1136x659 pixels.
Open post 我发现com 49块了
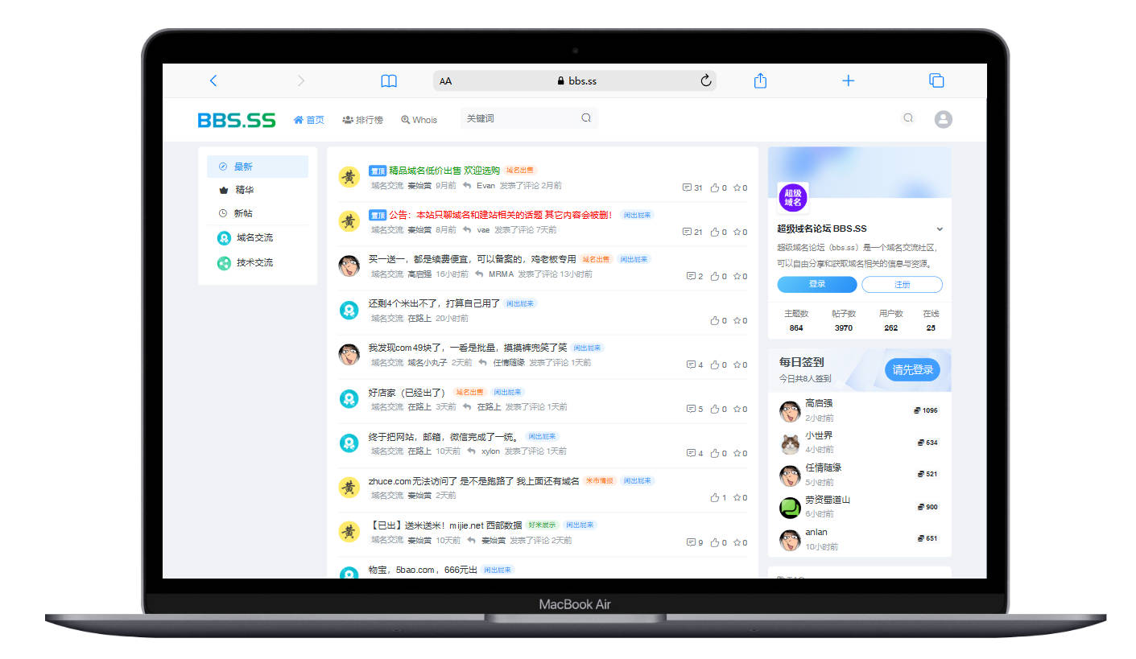468,348
